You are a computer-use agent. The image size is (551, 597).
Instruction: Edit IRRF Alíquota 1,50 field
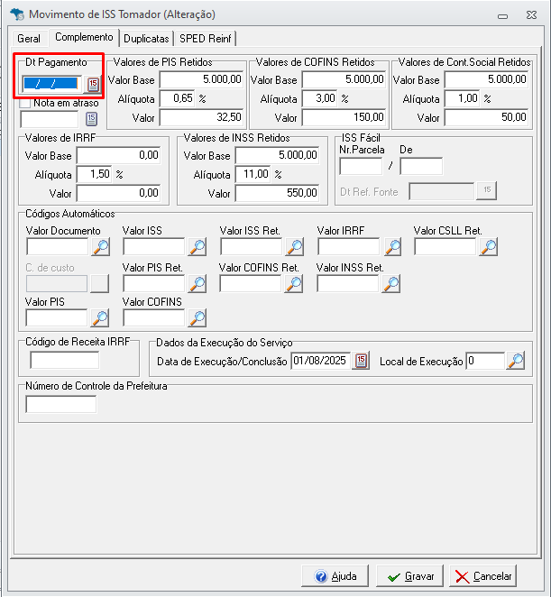[x=94, y=174]
